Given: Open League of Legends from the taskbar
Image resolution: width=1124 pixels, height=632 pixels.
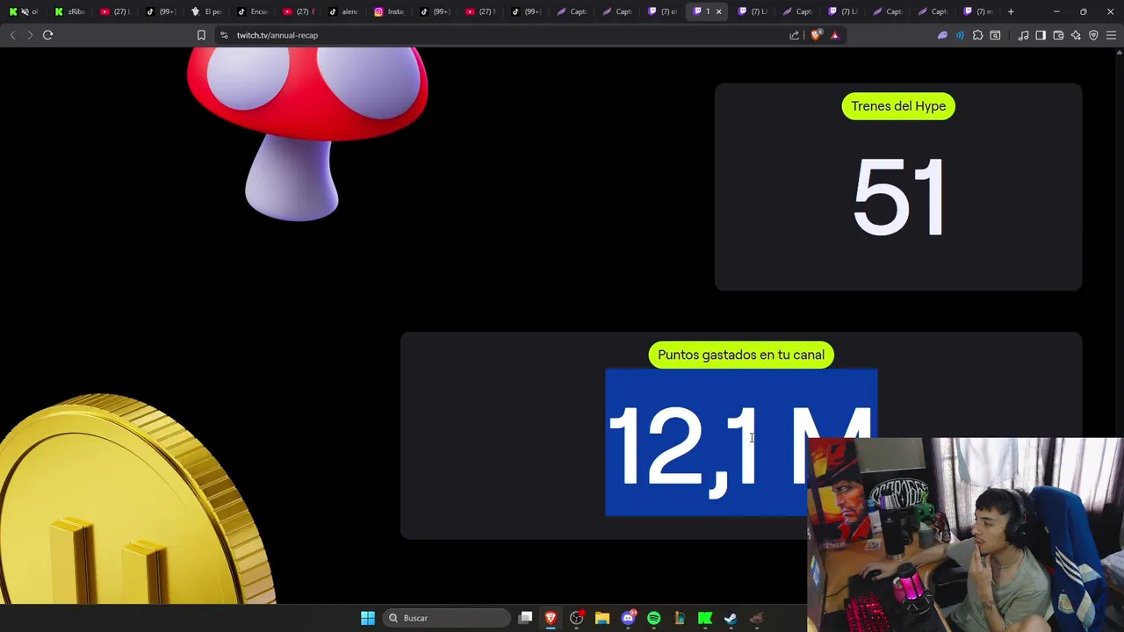Looking at the screenshot, I should (679, 618).
